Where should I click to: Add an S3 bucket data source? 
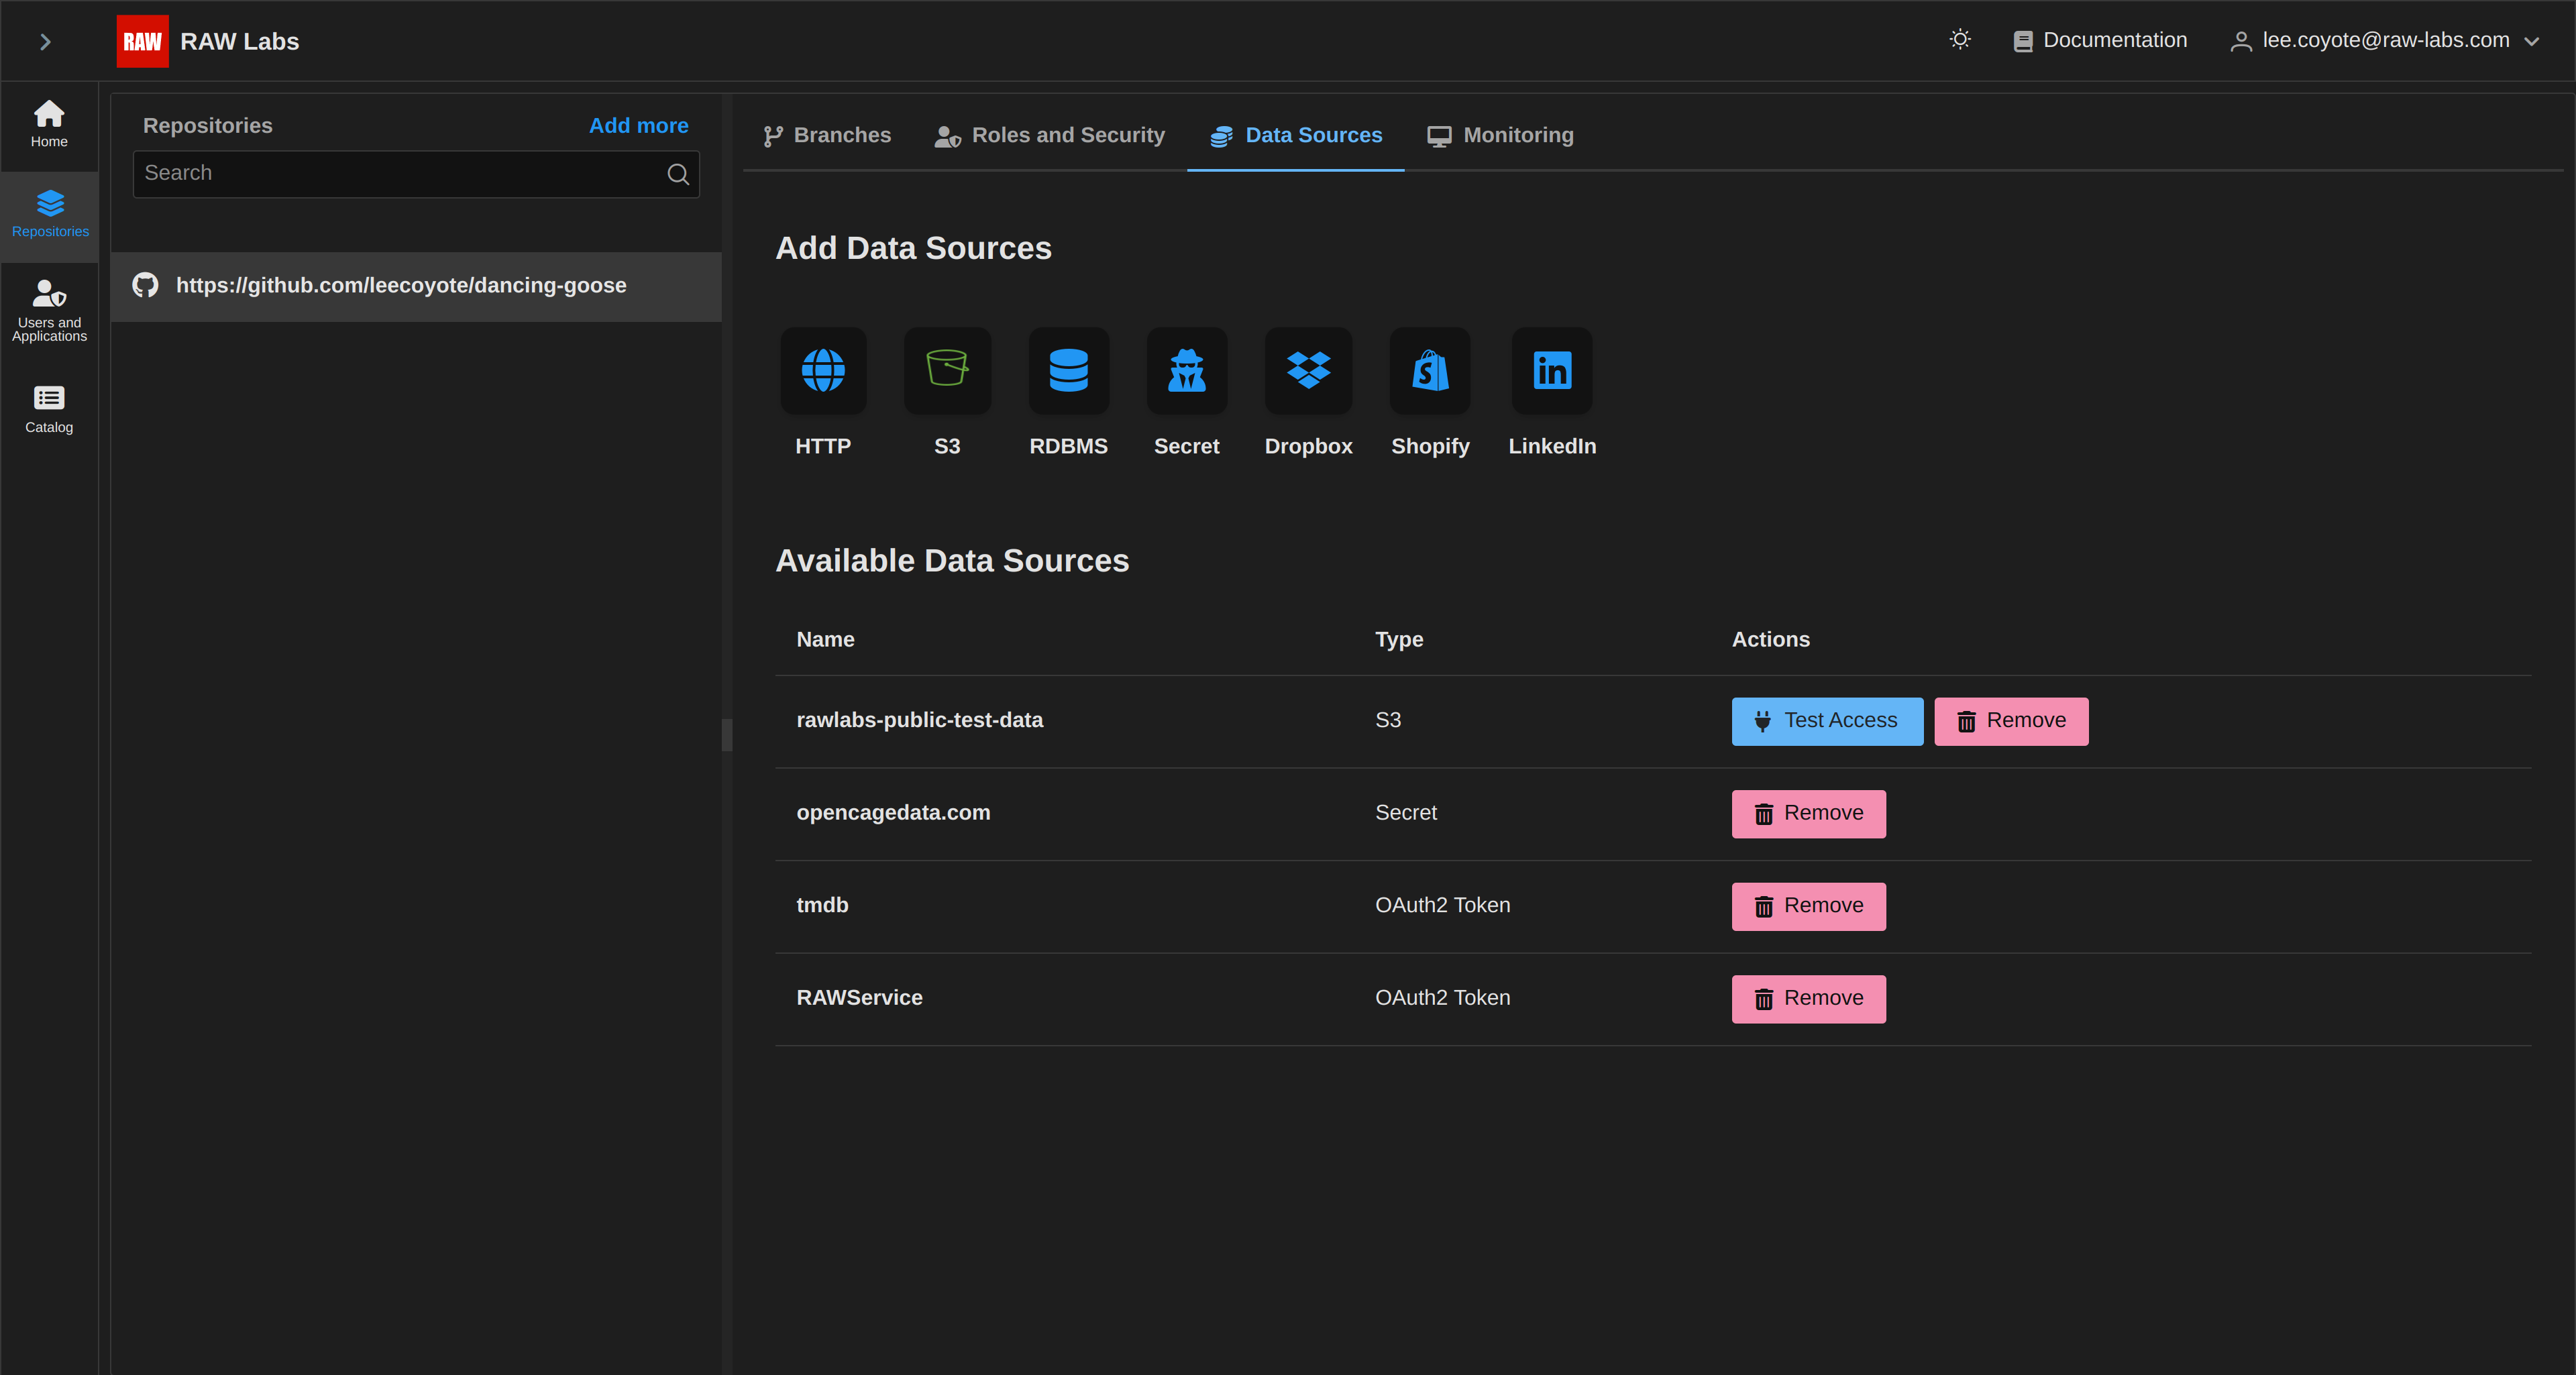[x=947, y=371]
